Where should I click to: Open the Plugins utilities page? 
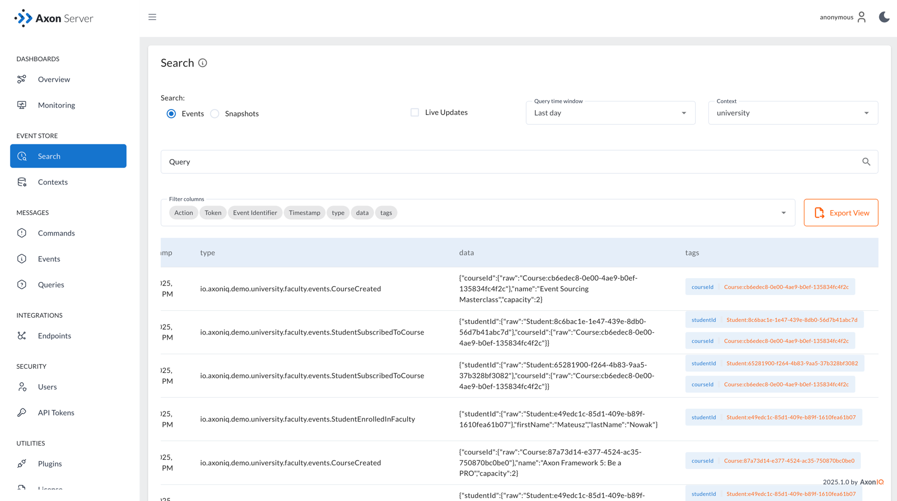pyautogui.click(x=50, y=464)
